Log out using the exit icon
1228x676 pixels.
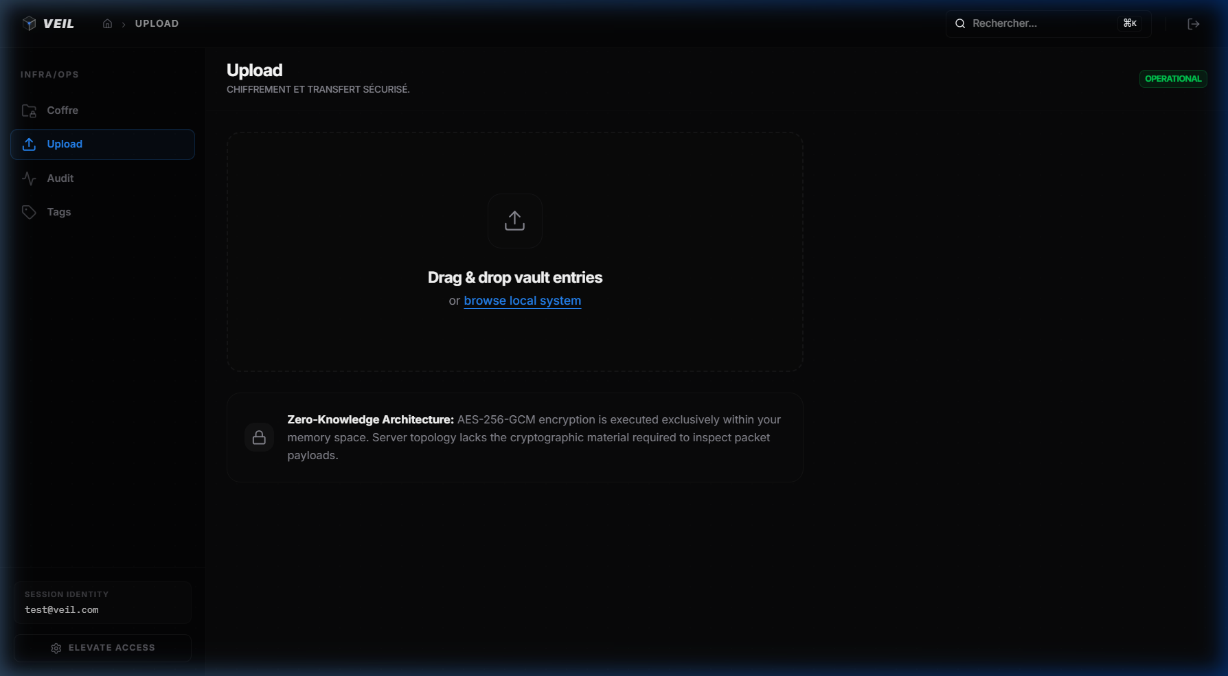1194,24
